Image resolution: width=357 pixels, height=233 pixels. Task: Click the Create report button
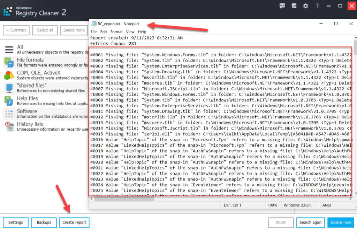[74, 223]
